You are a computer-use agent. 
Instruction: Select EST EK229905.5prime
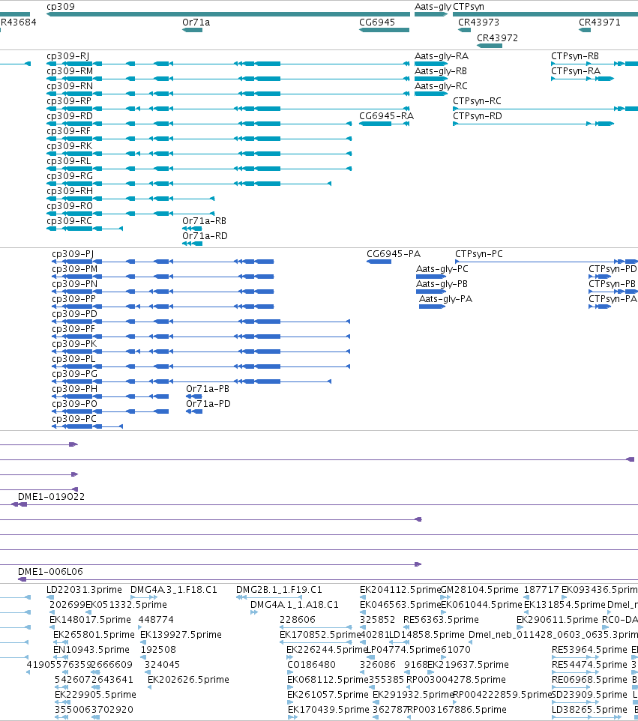tap(62, 702)
